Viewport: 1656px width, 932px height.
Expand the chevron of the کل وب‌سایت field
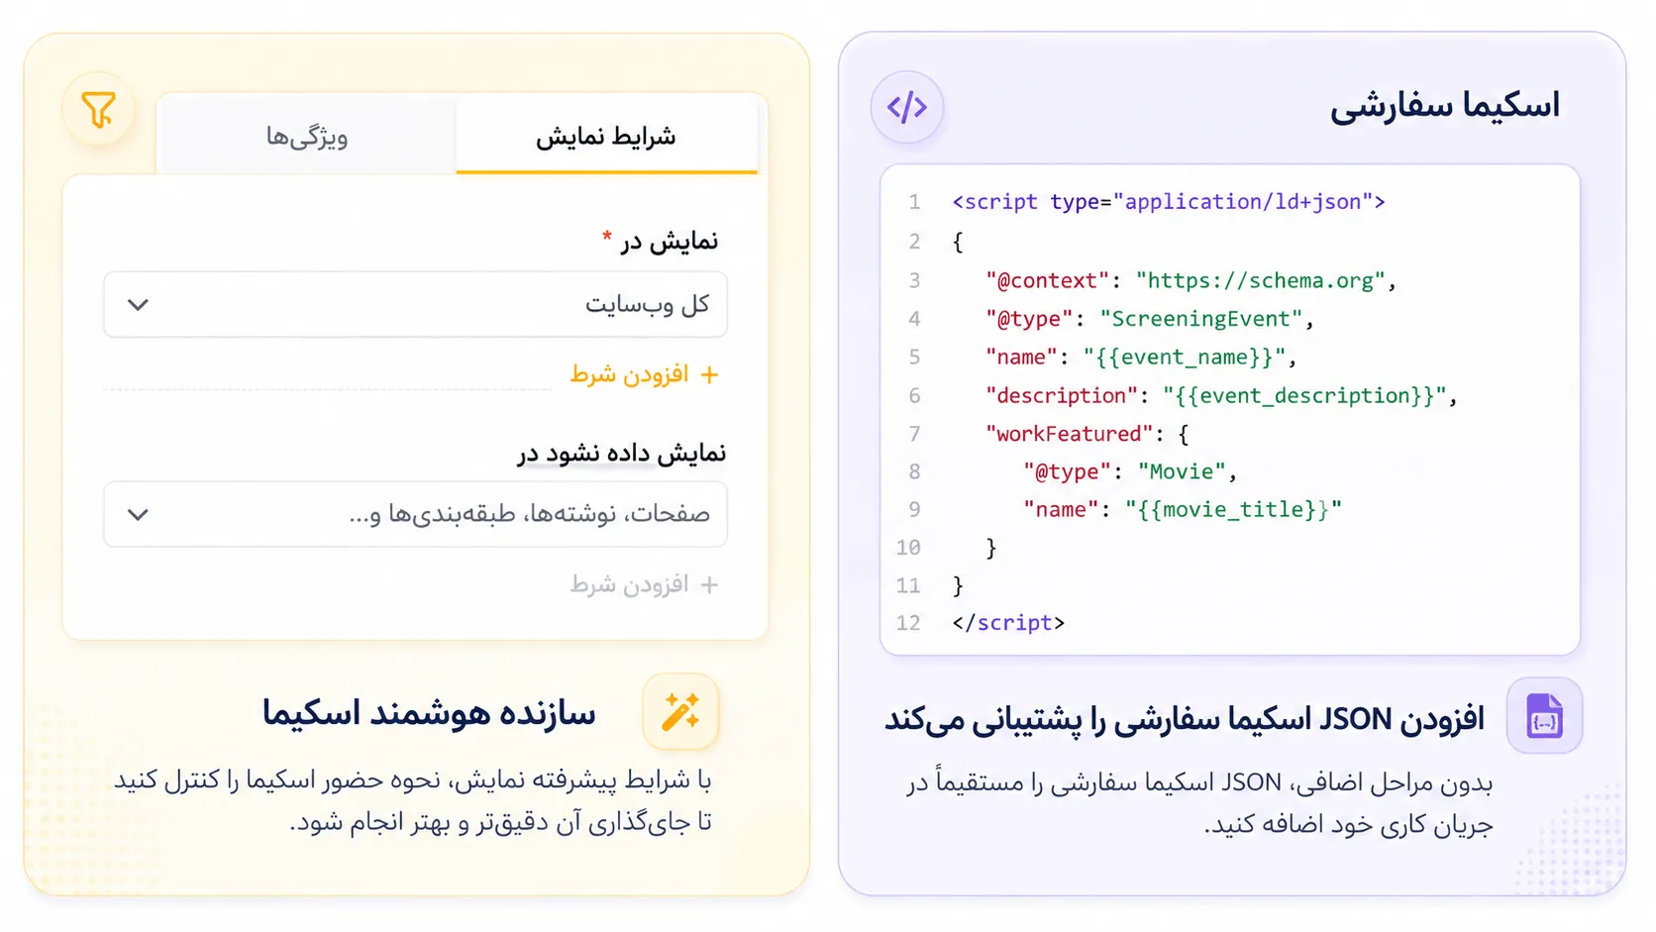(139, 304)
